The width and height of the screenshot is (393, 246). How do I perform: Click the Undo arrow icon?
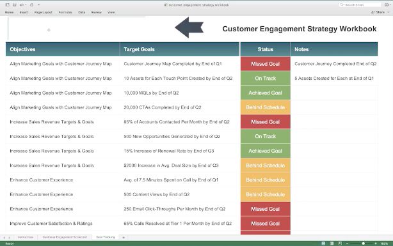tap(22, 4)
